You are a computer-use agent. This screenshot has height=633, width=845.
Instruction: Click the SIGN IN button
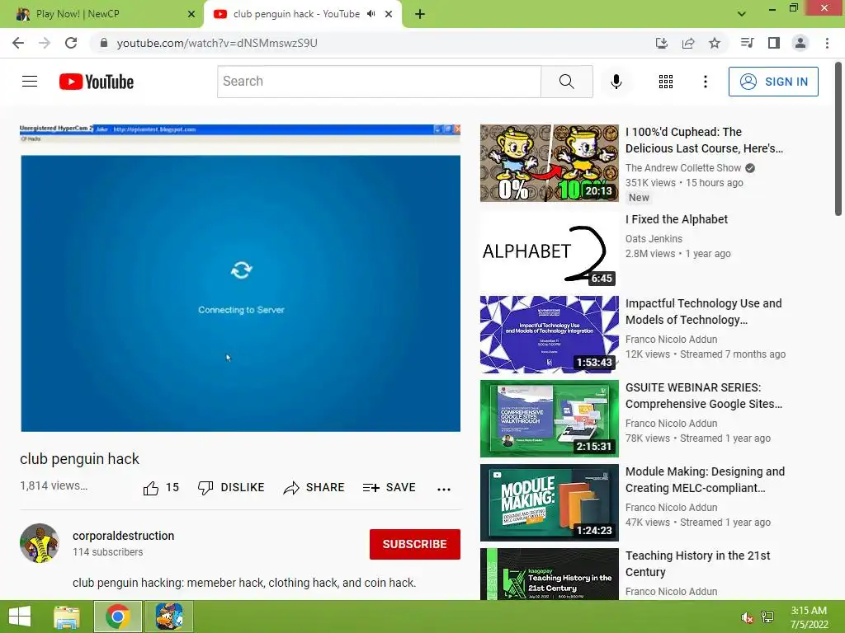(x=773, y=82)
